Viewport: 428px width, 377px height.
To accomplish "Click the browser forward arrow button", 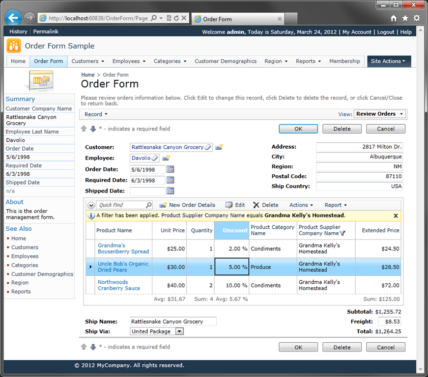I will (29, 18).
